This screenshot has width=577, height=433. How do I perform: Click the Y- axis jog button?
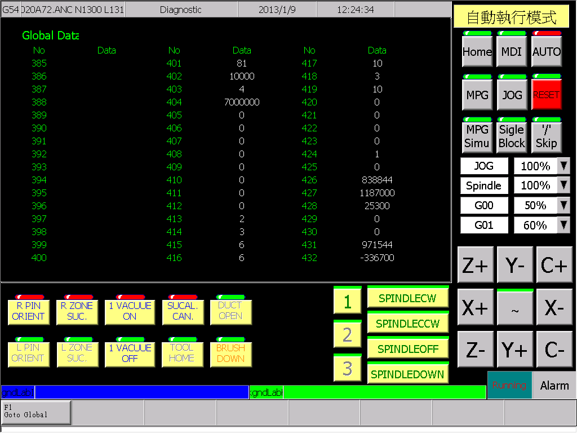pyautogui.click(x=515, y=265)
